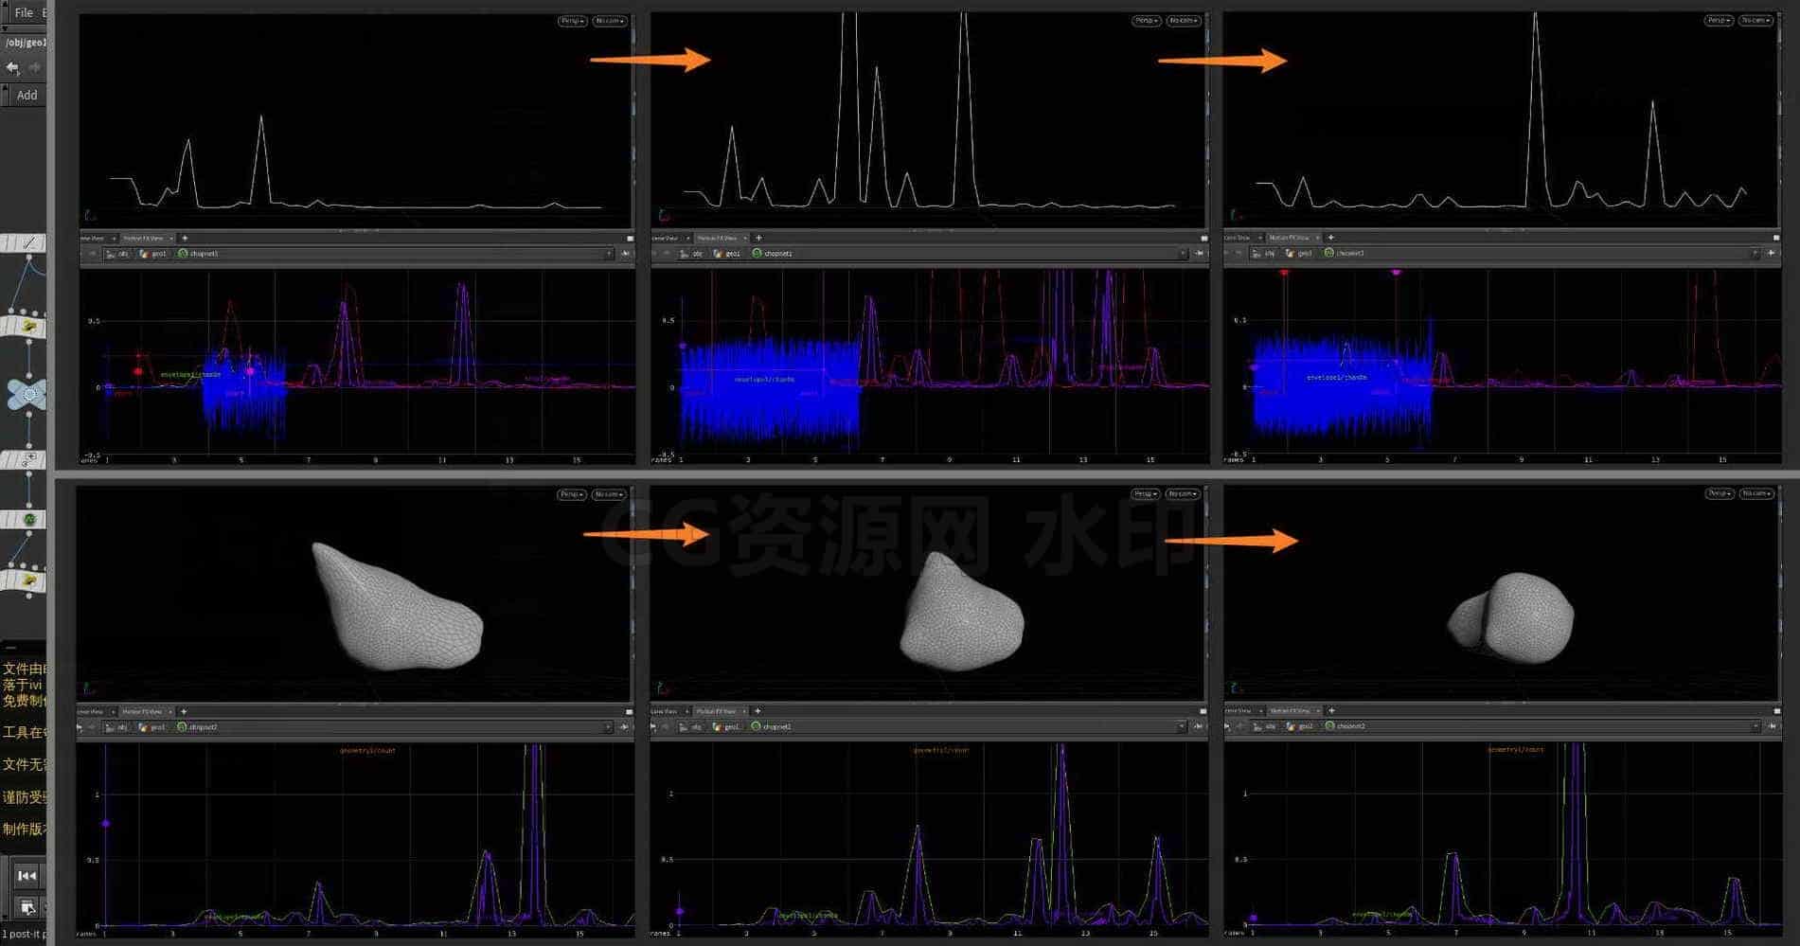Viewport: 1800px width, 946px height.
Task: Open the File menu
Action: tap(24, 12)
